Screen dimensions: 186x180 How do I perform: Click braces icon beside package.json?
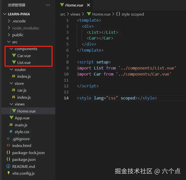point(8,159)
